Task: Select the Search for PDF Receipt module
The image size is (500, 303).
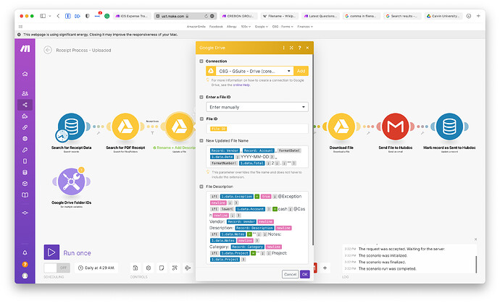Action: 125,127
